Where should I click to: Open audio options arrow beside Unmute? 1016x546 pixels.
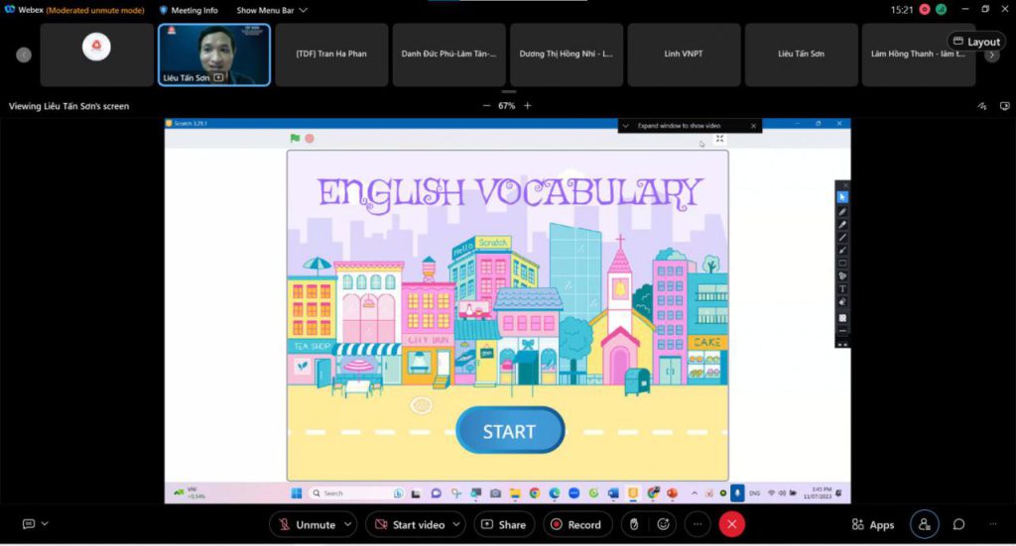[x=347, y=524]
